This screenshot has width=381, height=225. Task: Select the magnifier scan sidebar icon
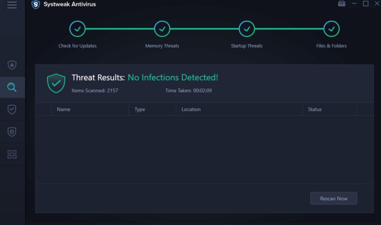12,87
